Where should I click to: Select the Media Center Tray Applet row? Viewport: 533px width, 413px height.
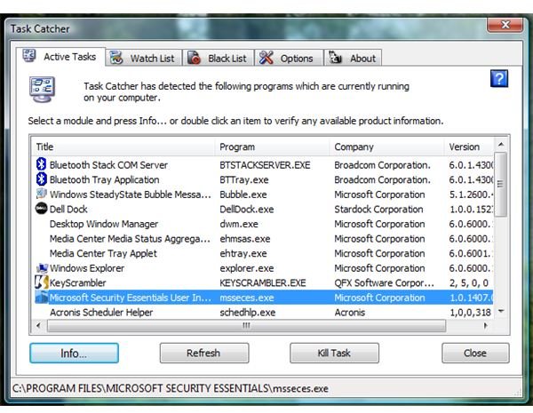pyautogui.click(x=264, y=253)
